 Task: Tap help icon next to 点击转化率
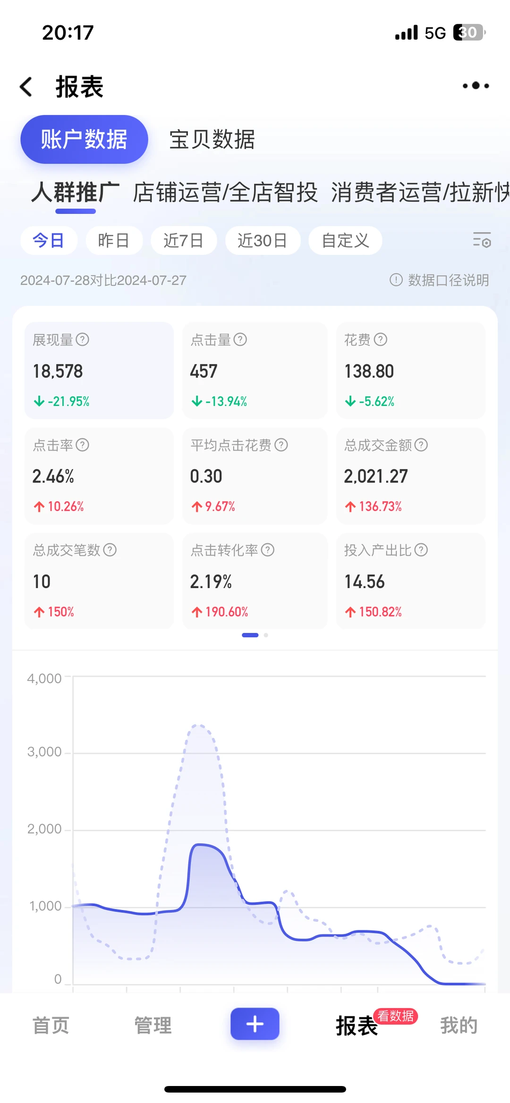pyautogui.click(x=267, y=550)
